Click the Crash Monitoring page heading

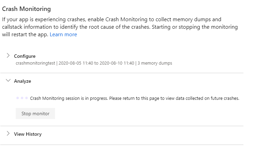(26, 9)
